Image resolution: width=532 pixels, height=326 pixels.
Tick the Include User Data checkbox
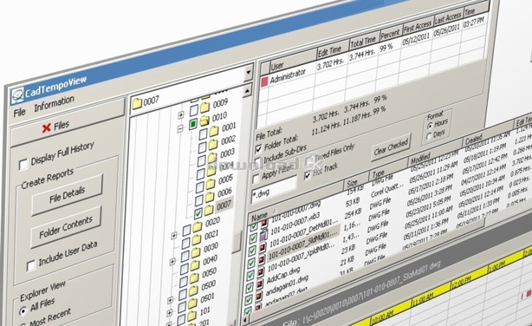pos(31,265)
